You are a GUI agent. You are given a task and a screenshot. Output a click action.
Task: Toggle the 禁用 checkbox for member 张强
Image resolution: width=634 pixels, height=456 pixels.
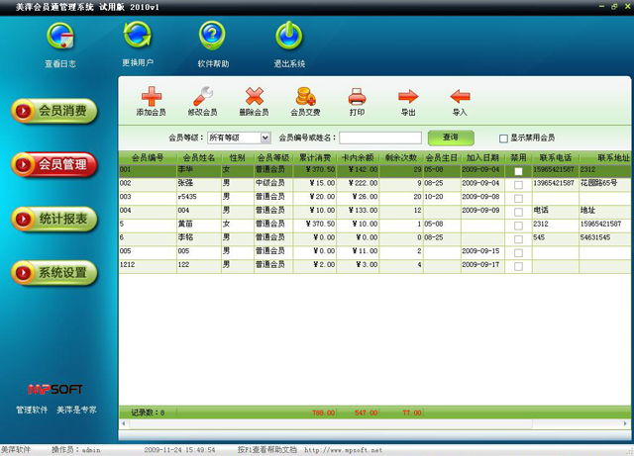point(518,184)
